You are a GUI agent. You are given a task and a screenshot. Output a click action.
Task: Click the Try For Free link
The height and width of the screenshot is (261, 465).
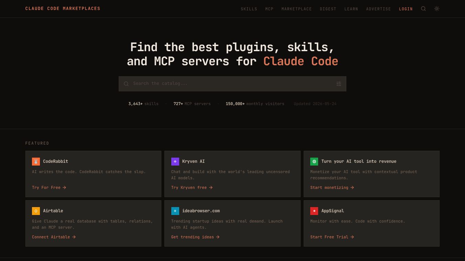pyautogui.click(x=49, y=188)
